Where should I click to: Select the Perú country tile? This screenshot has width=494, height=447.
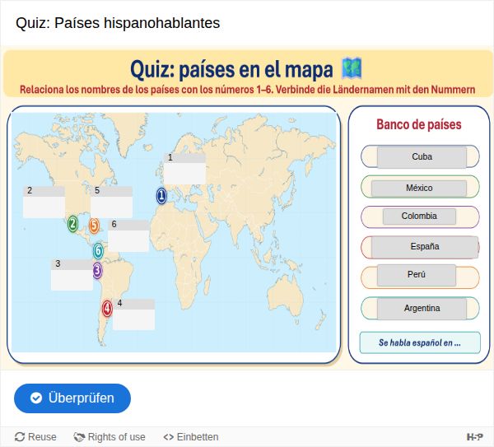pyautogui.click(x=416, y=275)
